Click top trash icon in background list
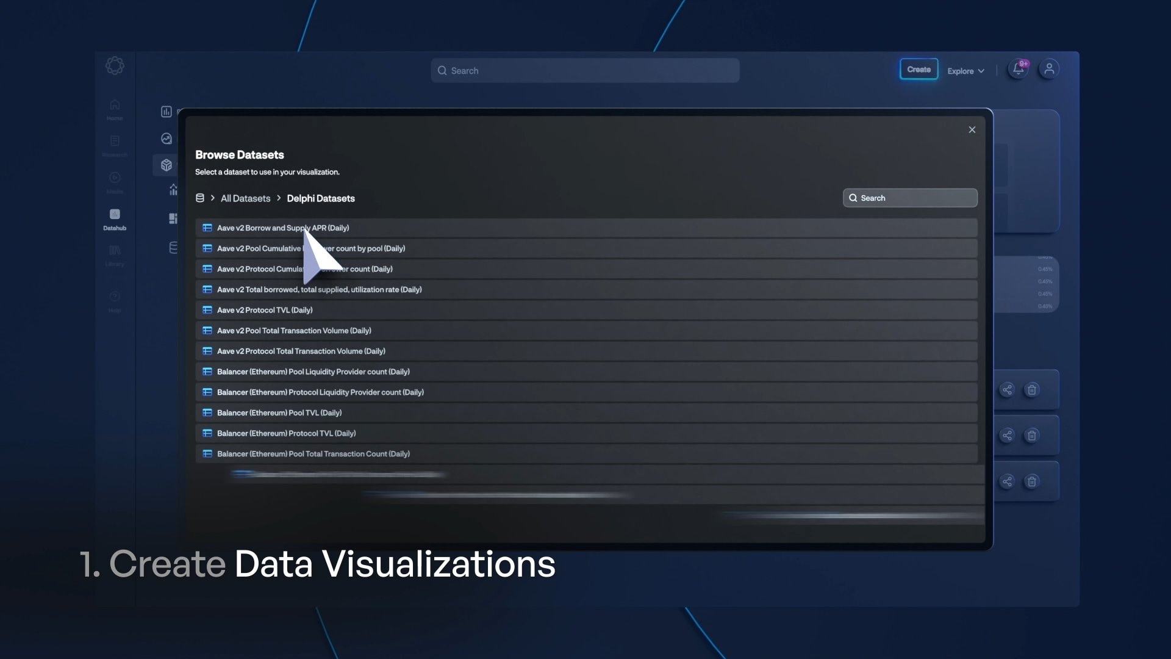The image size is (1171, 659). 1032,390
